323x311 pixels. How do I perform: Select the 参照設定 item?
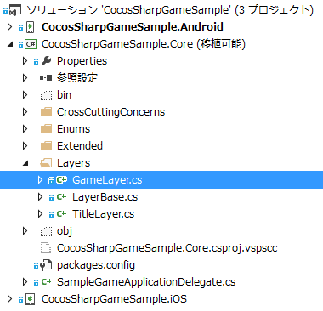pos(77,78)
